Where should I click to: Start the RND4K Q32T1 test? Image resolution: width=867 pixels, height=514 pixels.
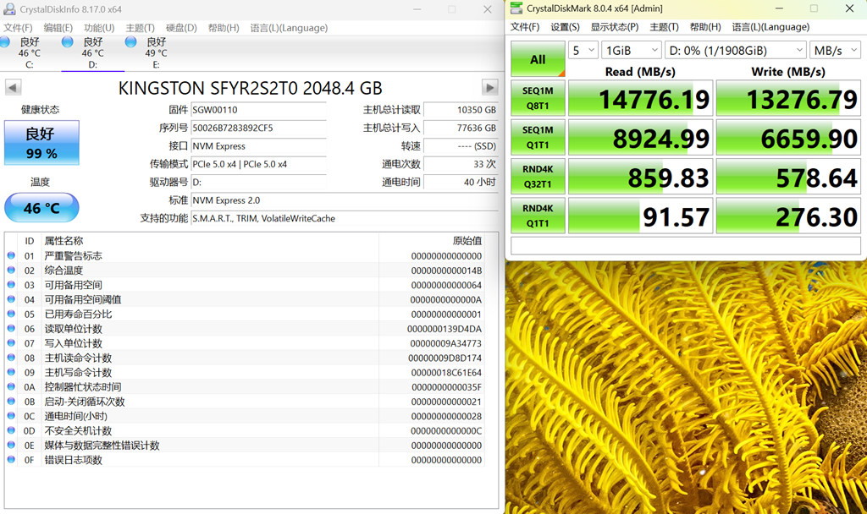pyautogui.click(x=538, y=177)
